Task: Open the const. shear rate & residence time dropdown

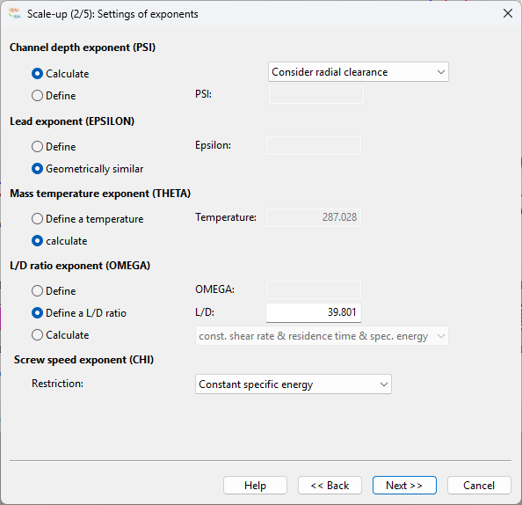Action: coord(322,336)
